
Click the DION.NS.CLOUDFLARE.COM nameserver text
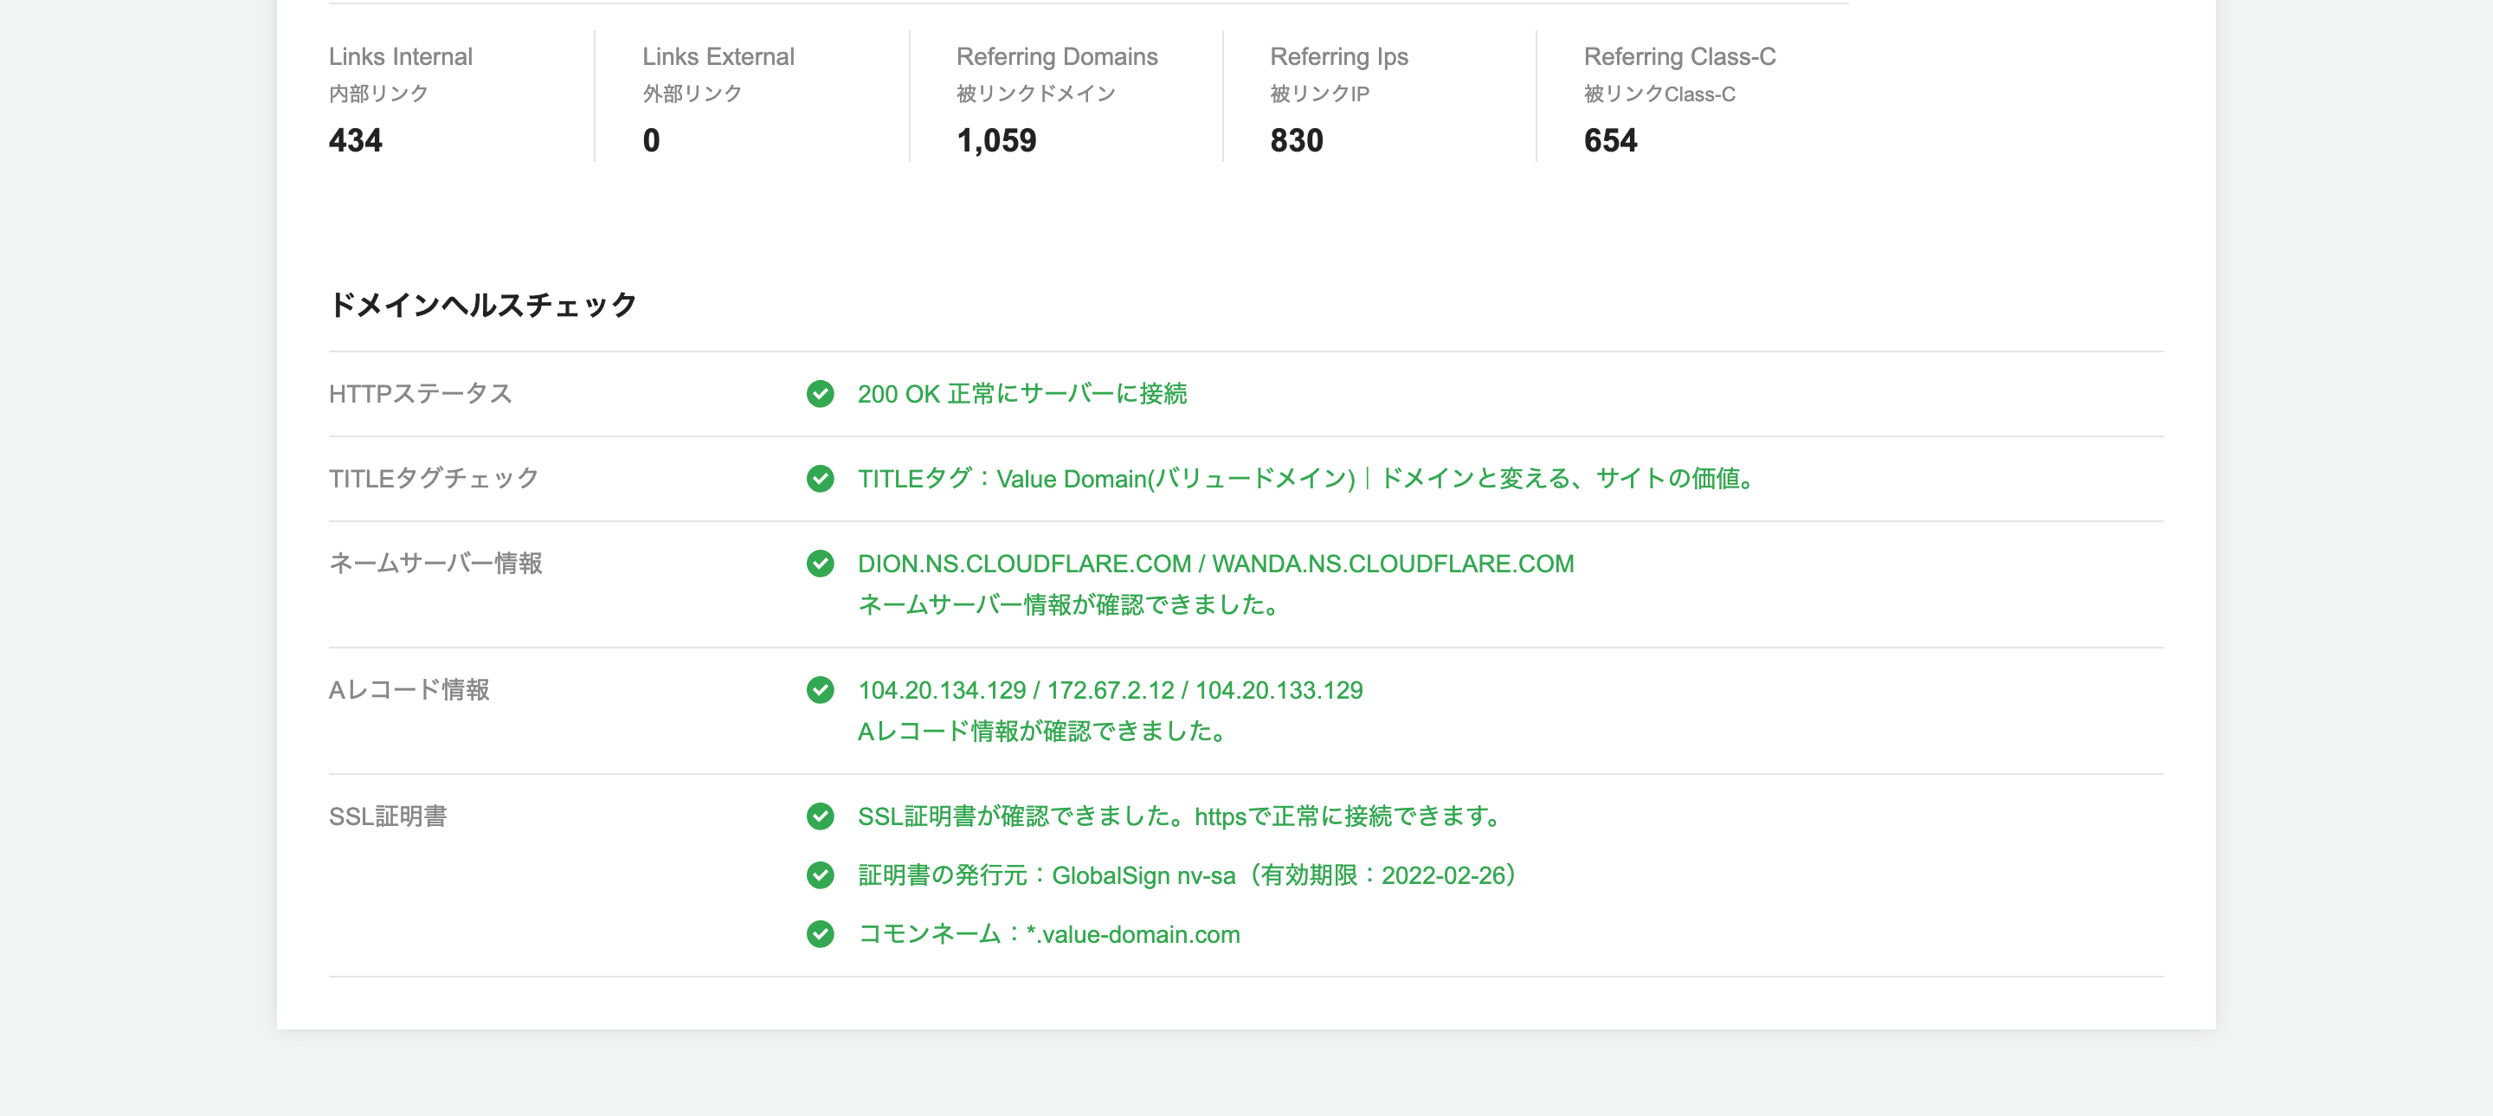pyautogui.click(x=1024, y=564)
